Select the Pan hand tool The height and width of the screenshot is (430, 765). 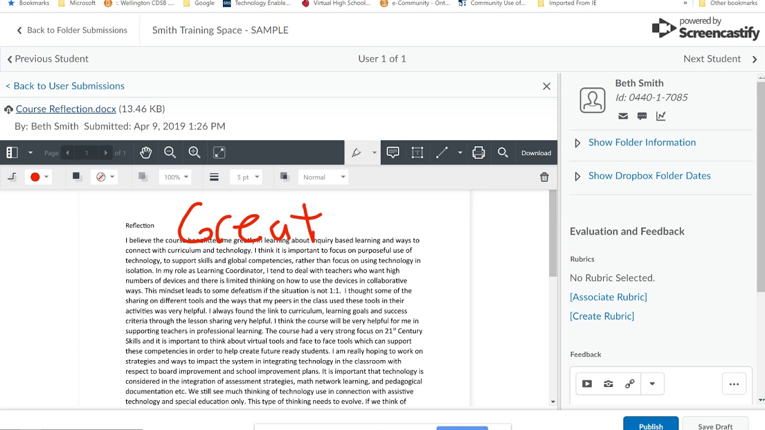click(x=146, y=153)
